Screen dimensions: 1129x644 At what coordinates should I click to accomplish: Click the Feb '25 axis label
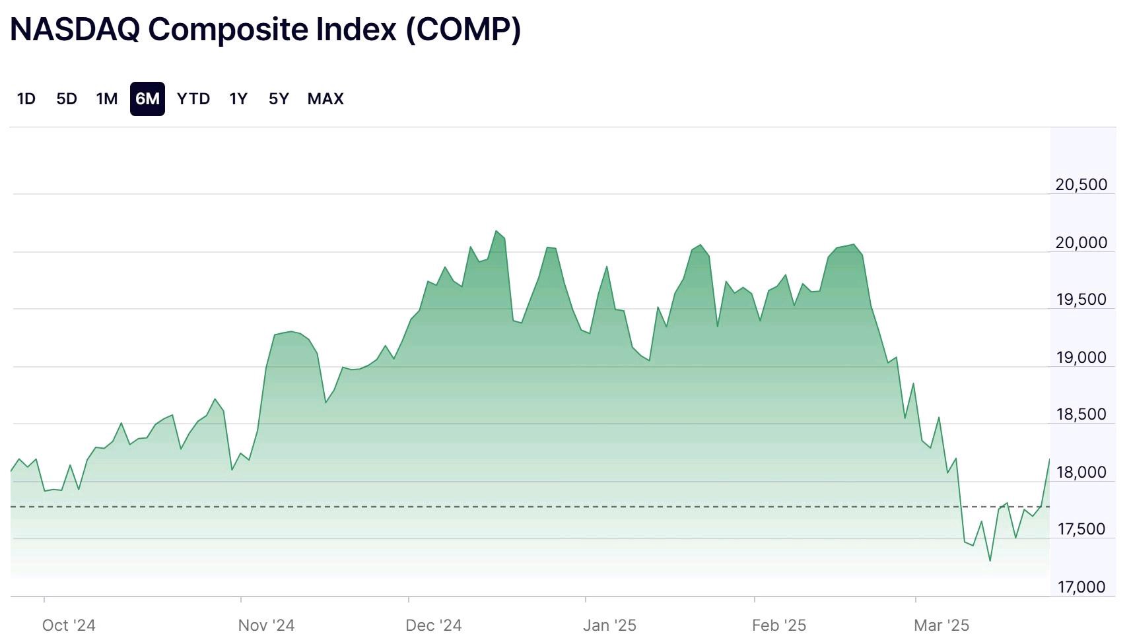[779, 625]
